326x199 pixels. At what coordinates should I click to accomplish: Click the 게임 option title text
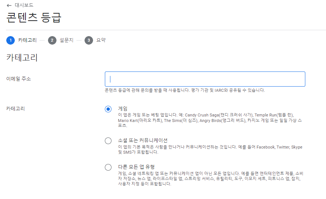coord(123,108)
